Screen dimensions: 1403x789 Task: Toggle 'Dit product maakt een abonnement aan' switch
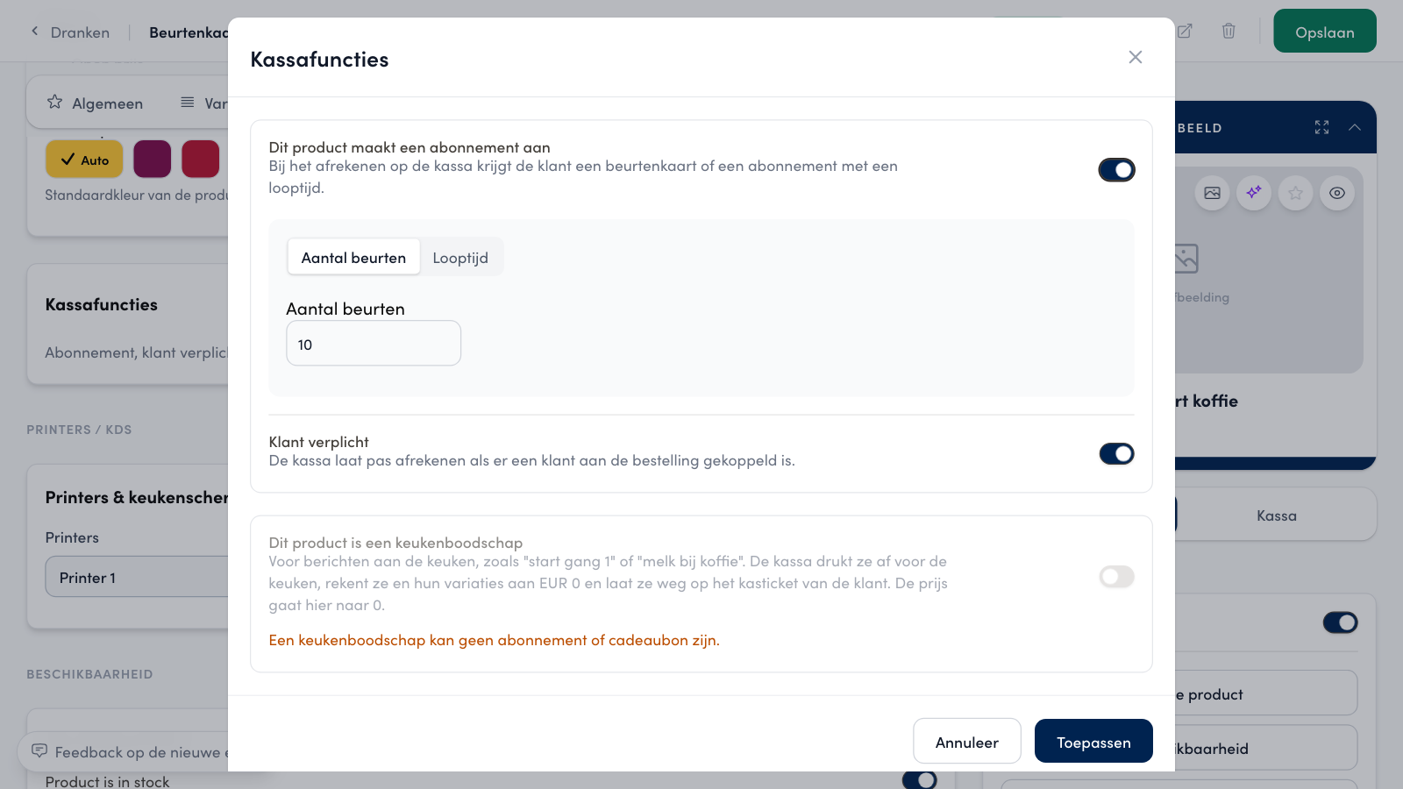click(x=1116, y=170)
